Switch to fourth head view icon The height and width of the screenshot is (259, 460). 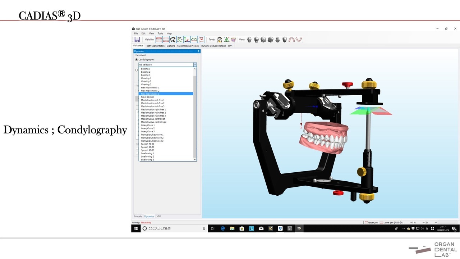270,40
